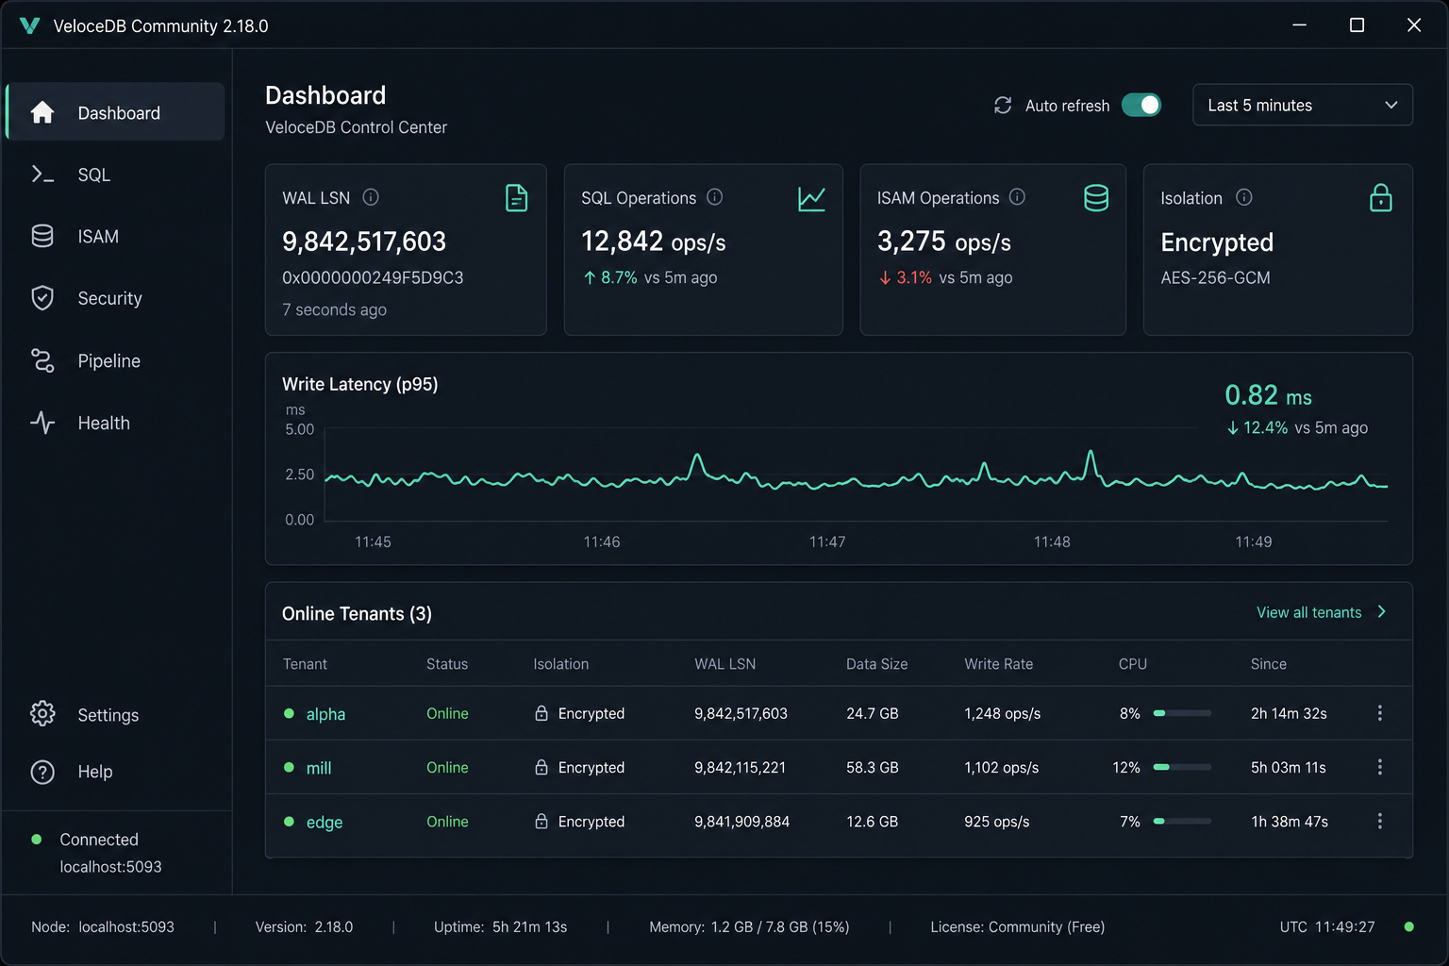Image resolution: width=1449 pixels, height=966 pixels.
Task: Click the Connected localhost:5093 status
Action: click(x=97, y=853)
